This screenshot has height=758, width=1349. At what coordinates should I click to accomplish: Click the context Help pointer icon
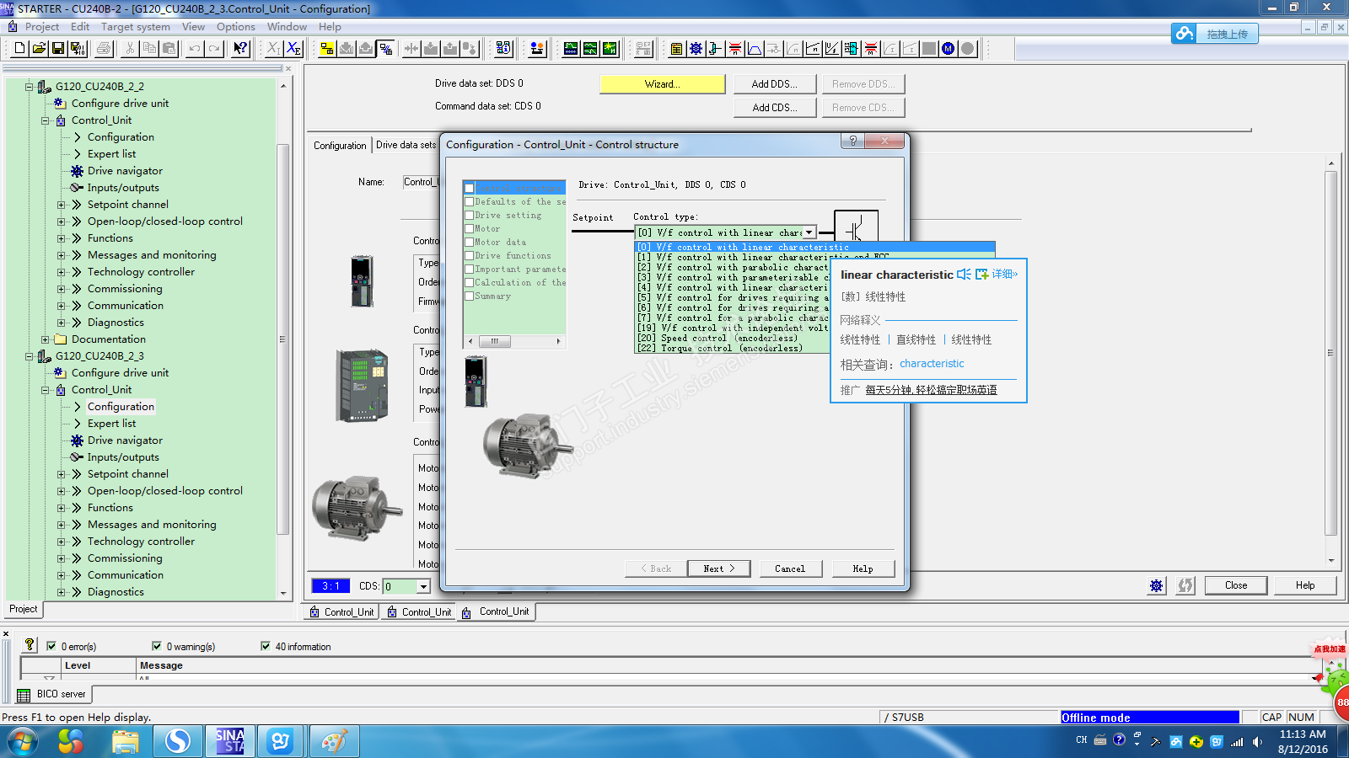click(x=240, y=49)
